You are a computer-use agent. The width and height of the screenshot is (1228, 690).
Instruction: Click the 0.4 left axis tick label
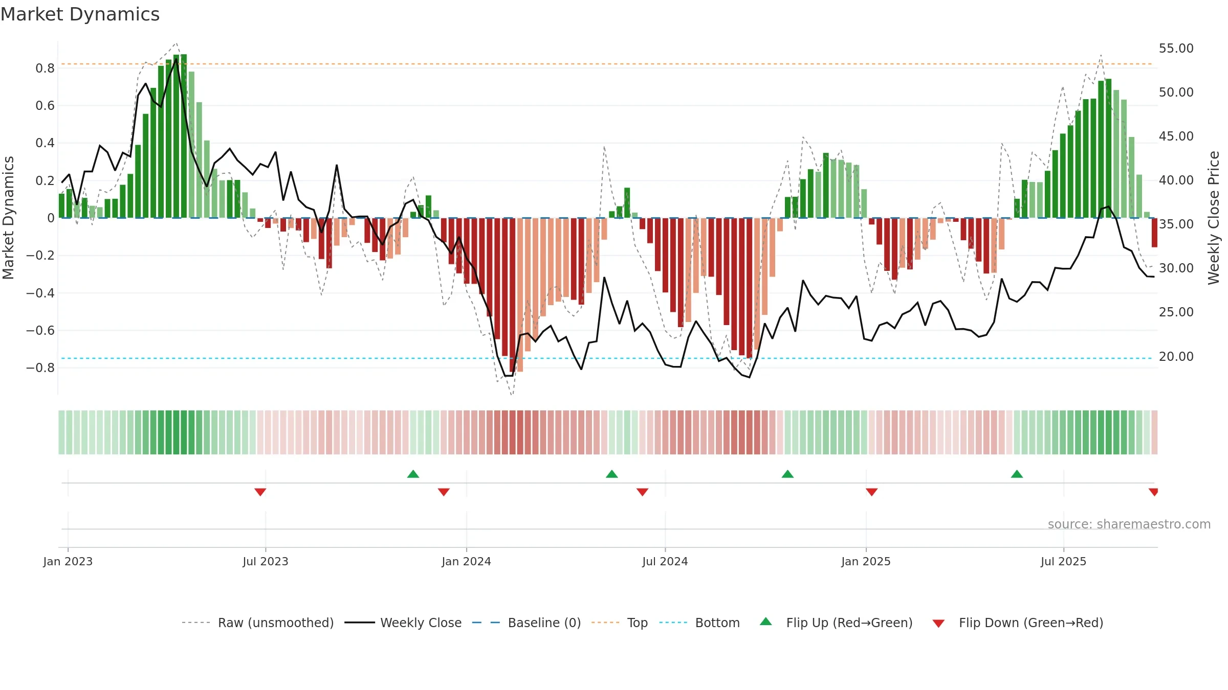point(45,143)
